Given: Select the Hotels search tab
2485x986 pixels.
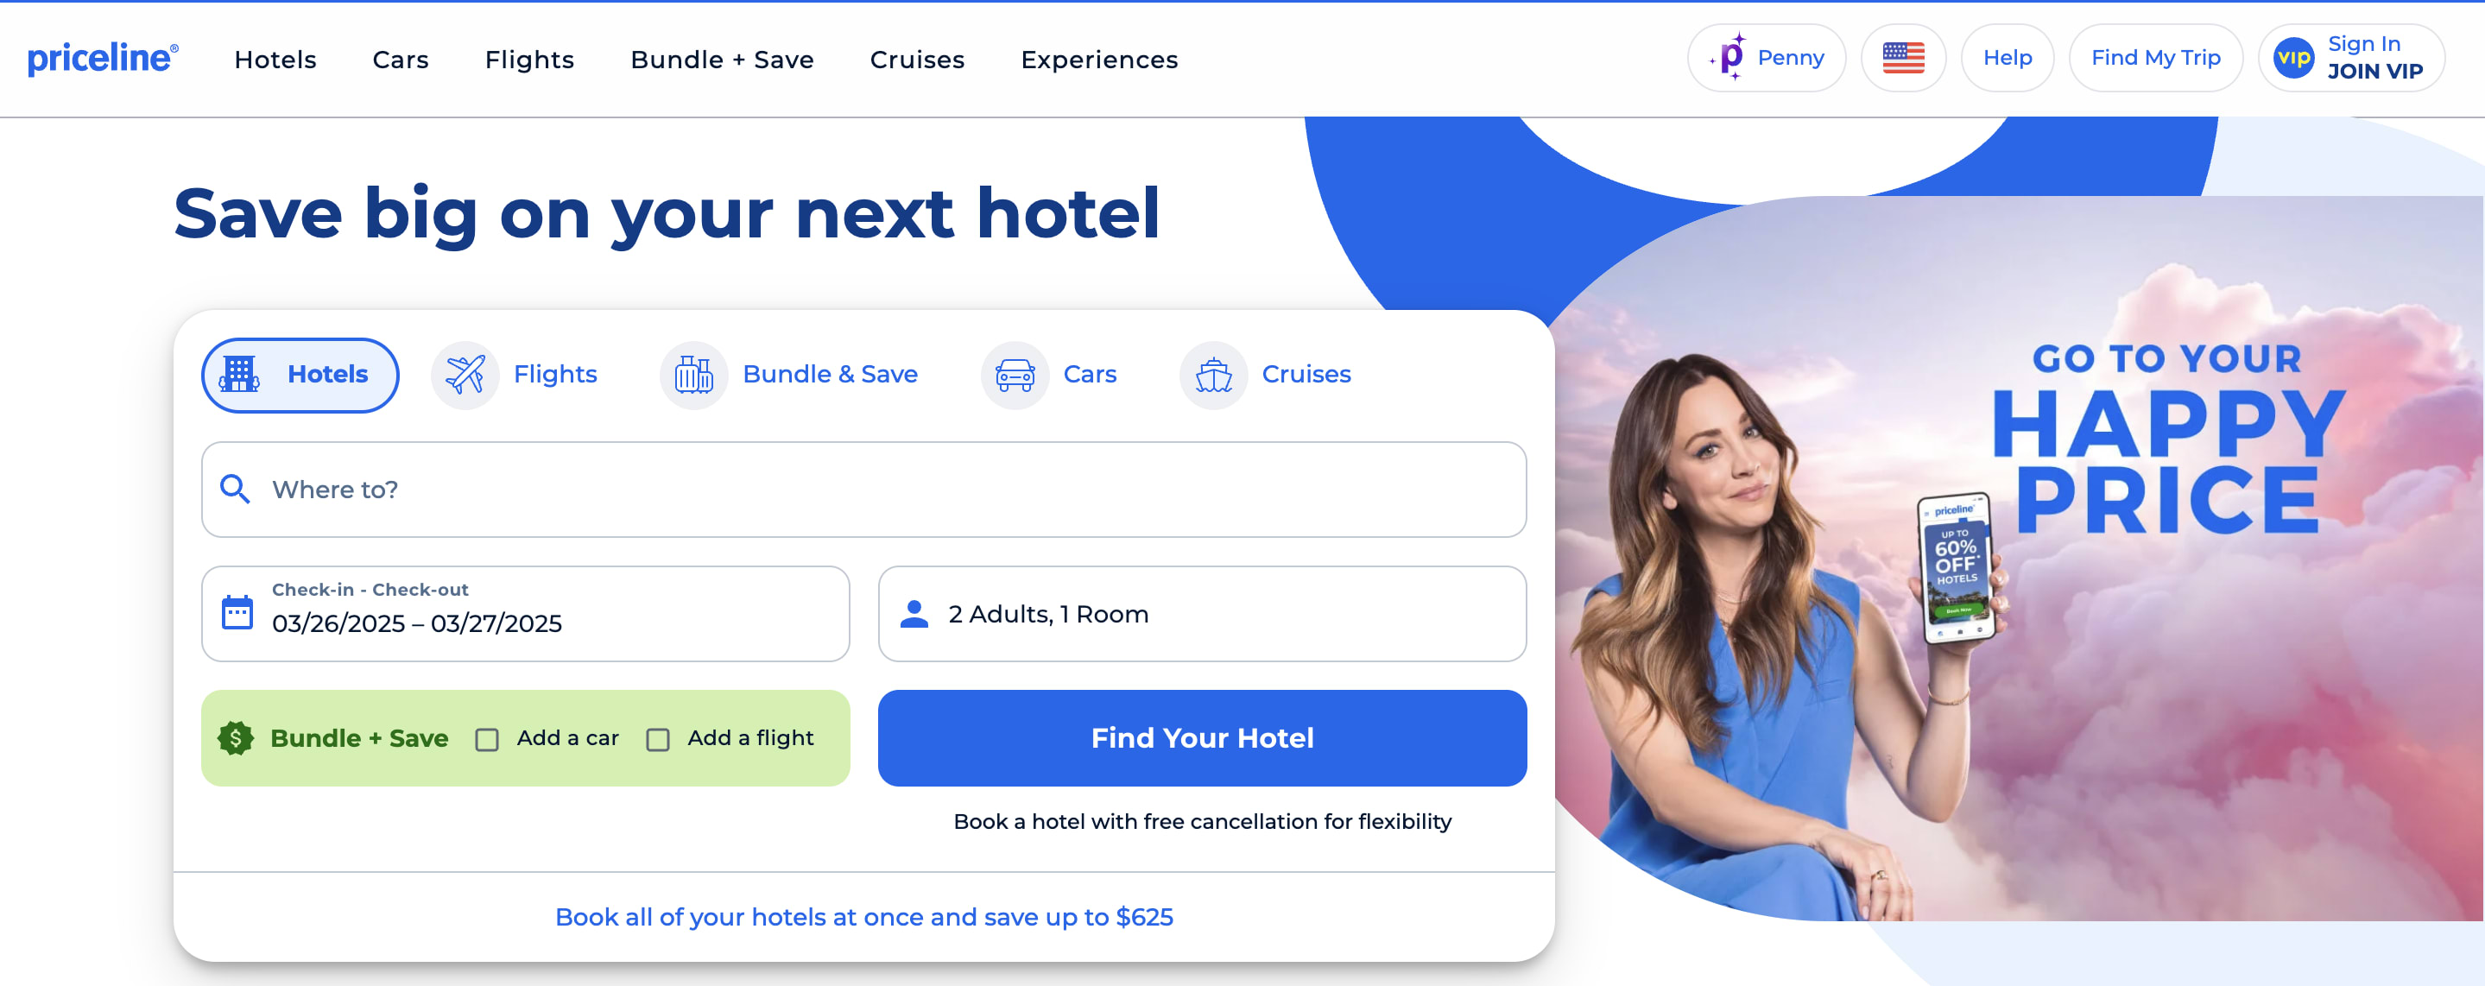Looking at the screenshot, I should pyautogui.click(x=300, y=376).
